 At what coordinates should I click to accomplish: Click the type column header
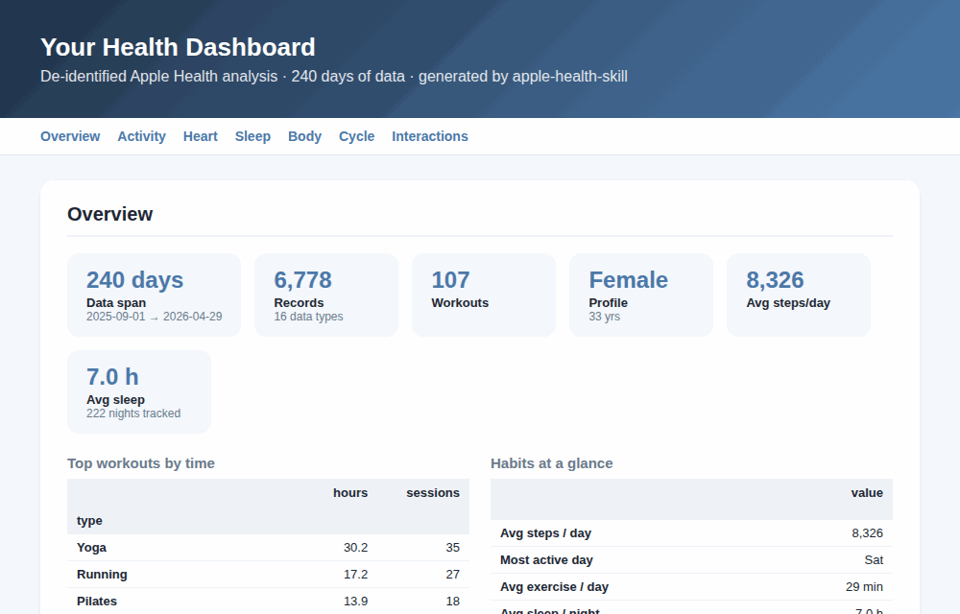tap(89, 521)
